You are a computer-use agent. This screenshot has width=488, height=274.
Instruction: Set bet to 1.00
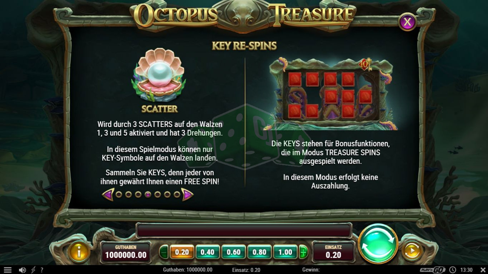pyautogui.click(x=285, y=252)
